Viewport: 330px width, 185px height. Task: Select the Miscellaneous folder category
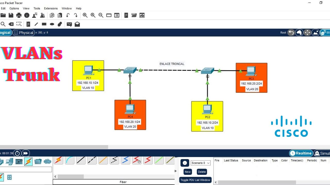(x=38, y=162)
